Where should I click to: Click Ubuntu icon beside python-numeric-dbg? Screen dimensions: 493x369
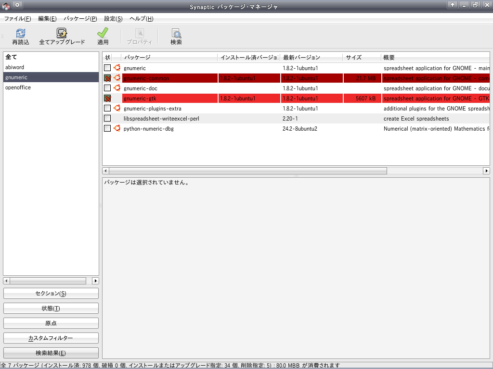coord(117,128)
